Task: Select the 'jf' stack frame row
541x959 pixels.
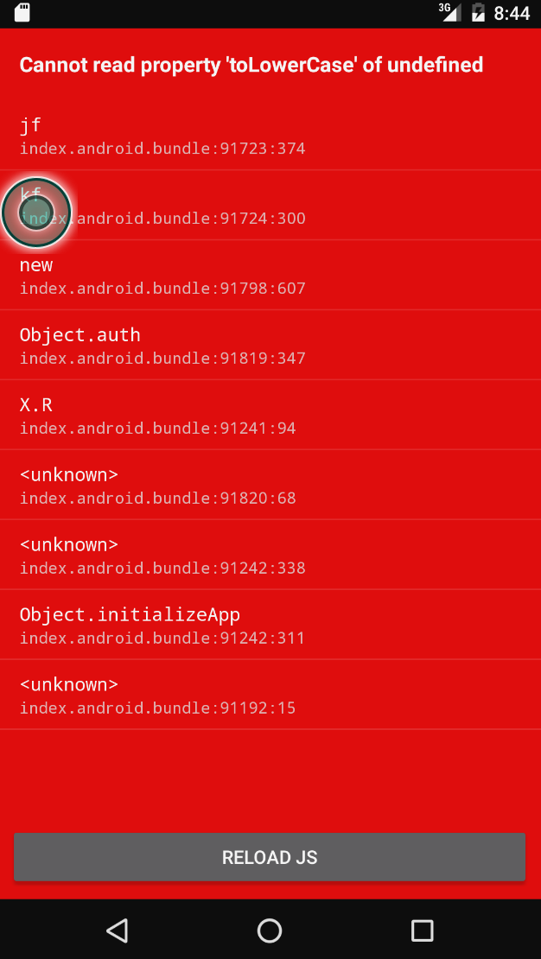Action: click(x=270, y=135)
